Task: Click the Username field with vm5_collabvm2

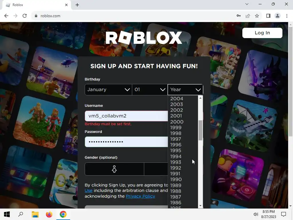Action: click(126, 116)
